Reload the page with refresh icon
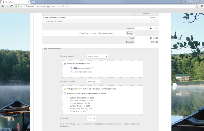This screenshot has height=131, width=204. [x=11, y=6]
